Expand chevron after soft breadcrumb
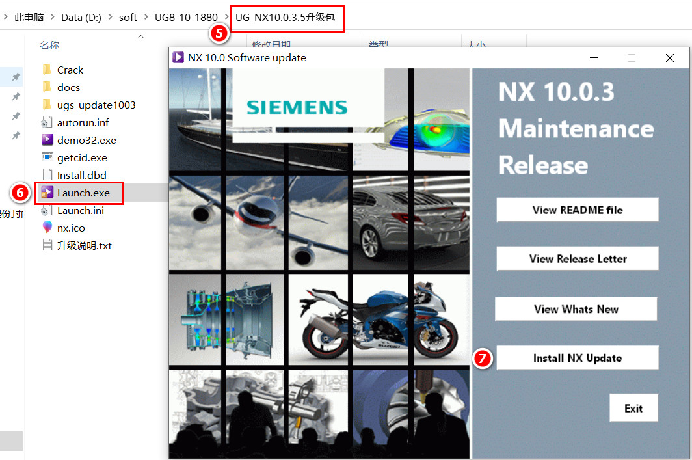This screenshot has width=692, height=460. tap(146, 17)
